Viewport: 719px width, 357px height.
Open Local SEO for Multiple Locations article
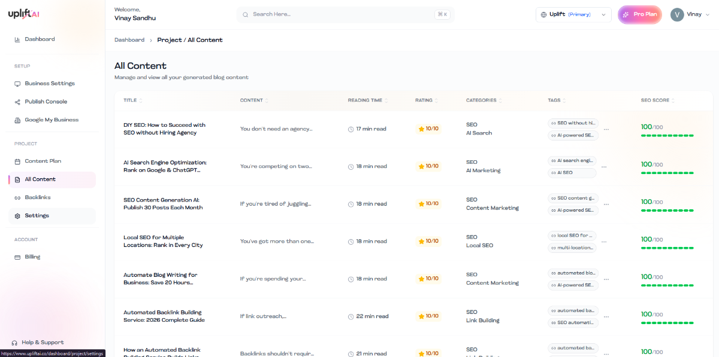163,242
